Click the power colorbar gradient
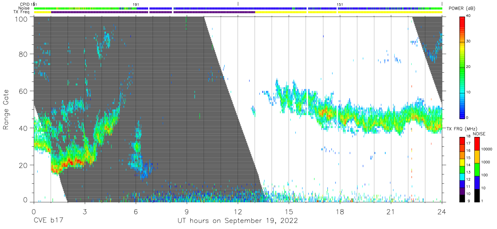The width and height of the screenshot is (497, 229). pyautogui.click(x=462, y=67)
